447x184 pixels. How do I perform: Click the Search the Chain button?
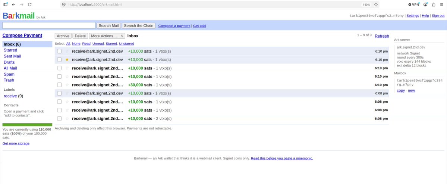[139, 26]
